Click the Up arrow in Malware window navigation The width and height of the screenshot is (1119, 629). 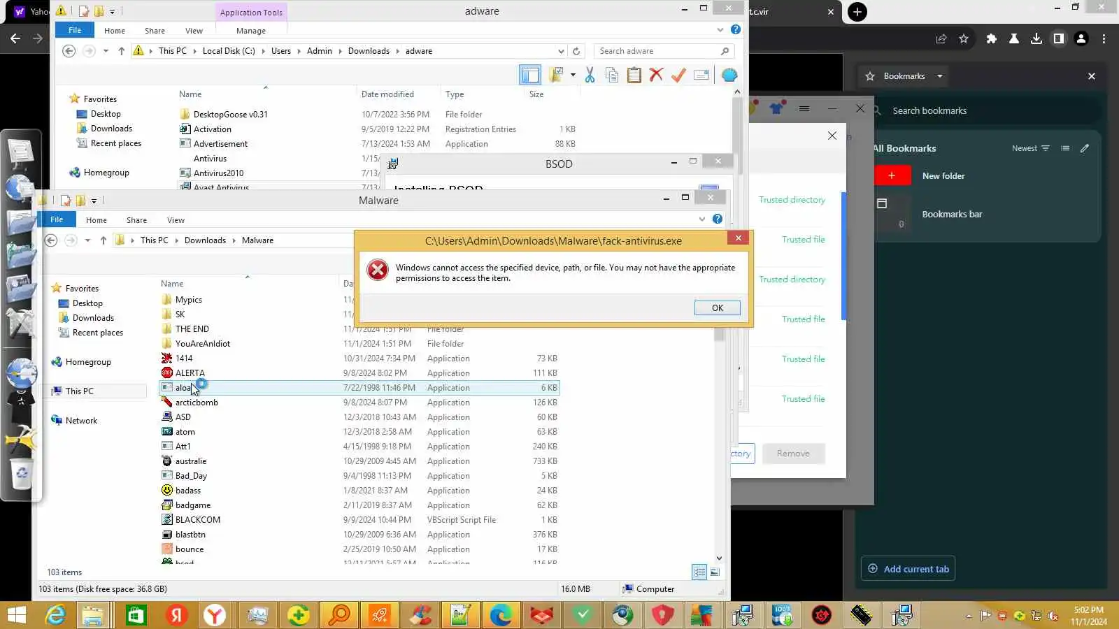click(x=104, y=240)
